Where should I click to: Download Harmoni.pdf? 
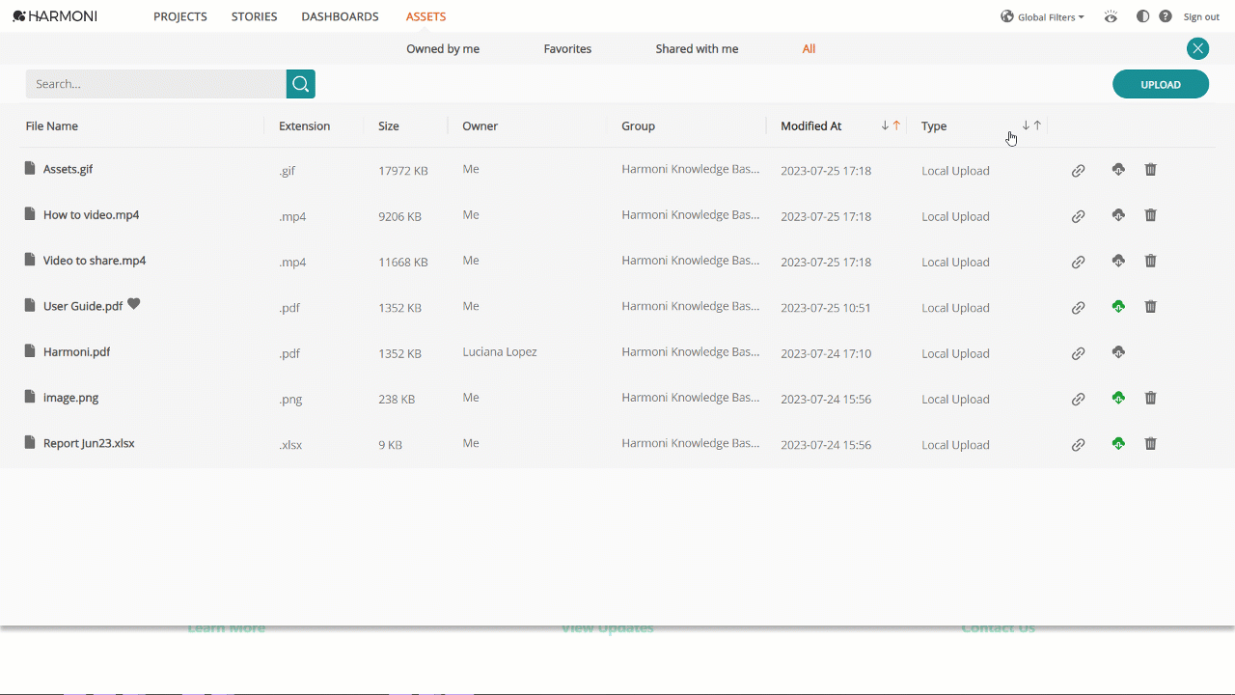pos(1118,352)
